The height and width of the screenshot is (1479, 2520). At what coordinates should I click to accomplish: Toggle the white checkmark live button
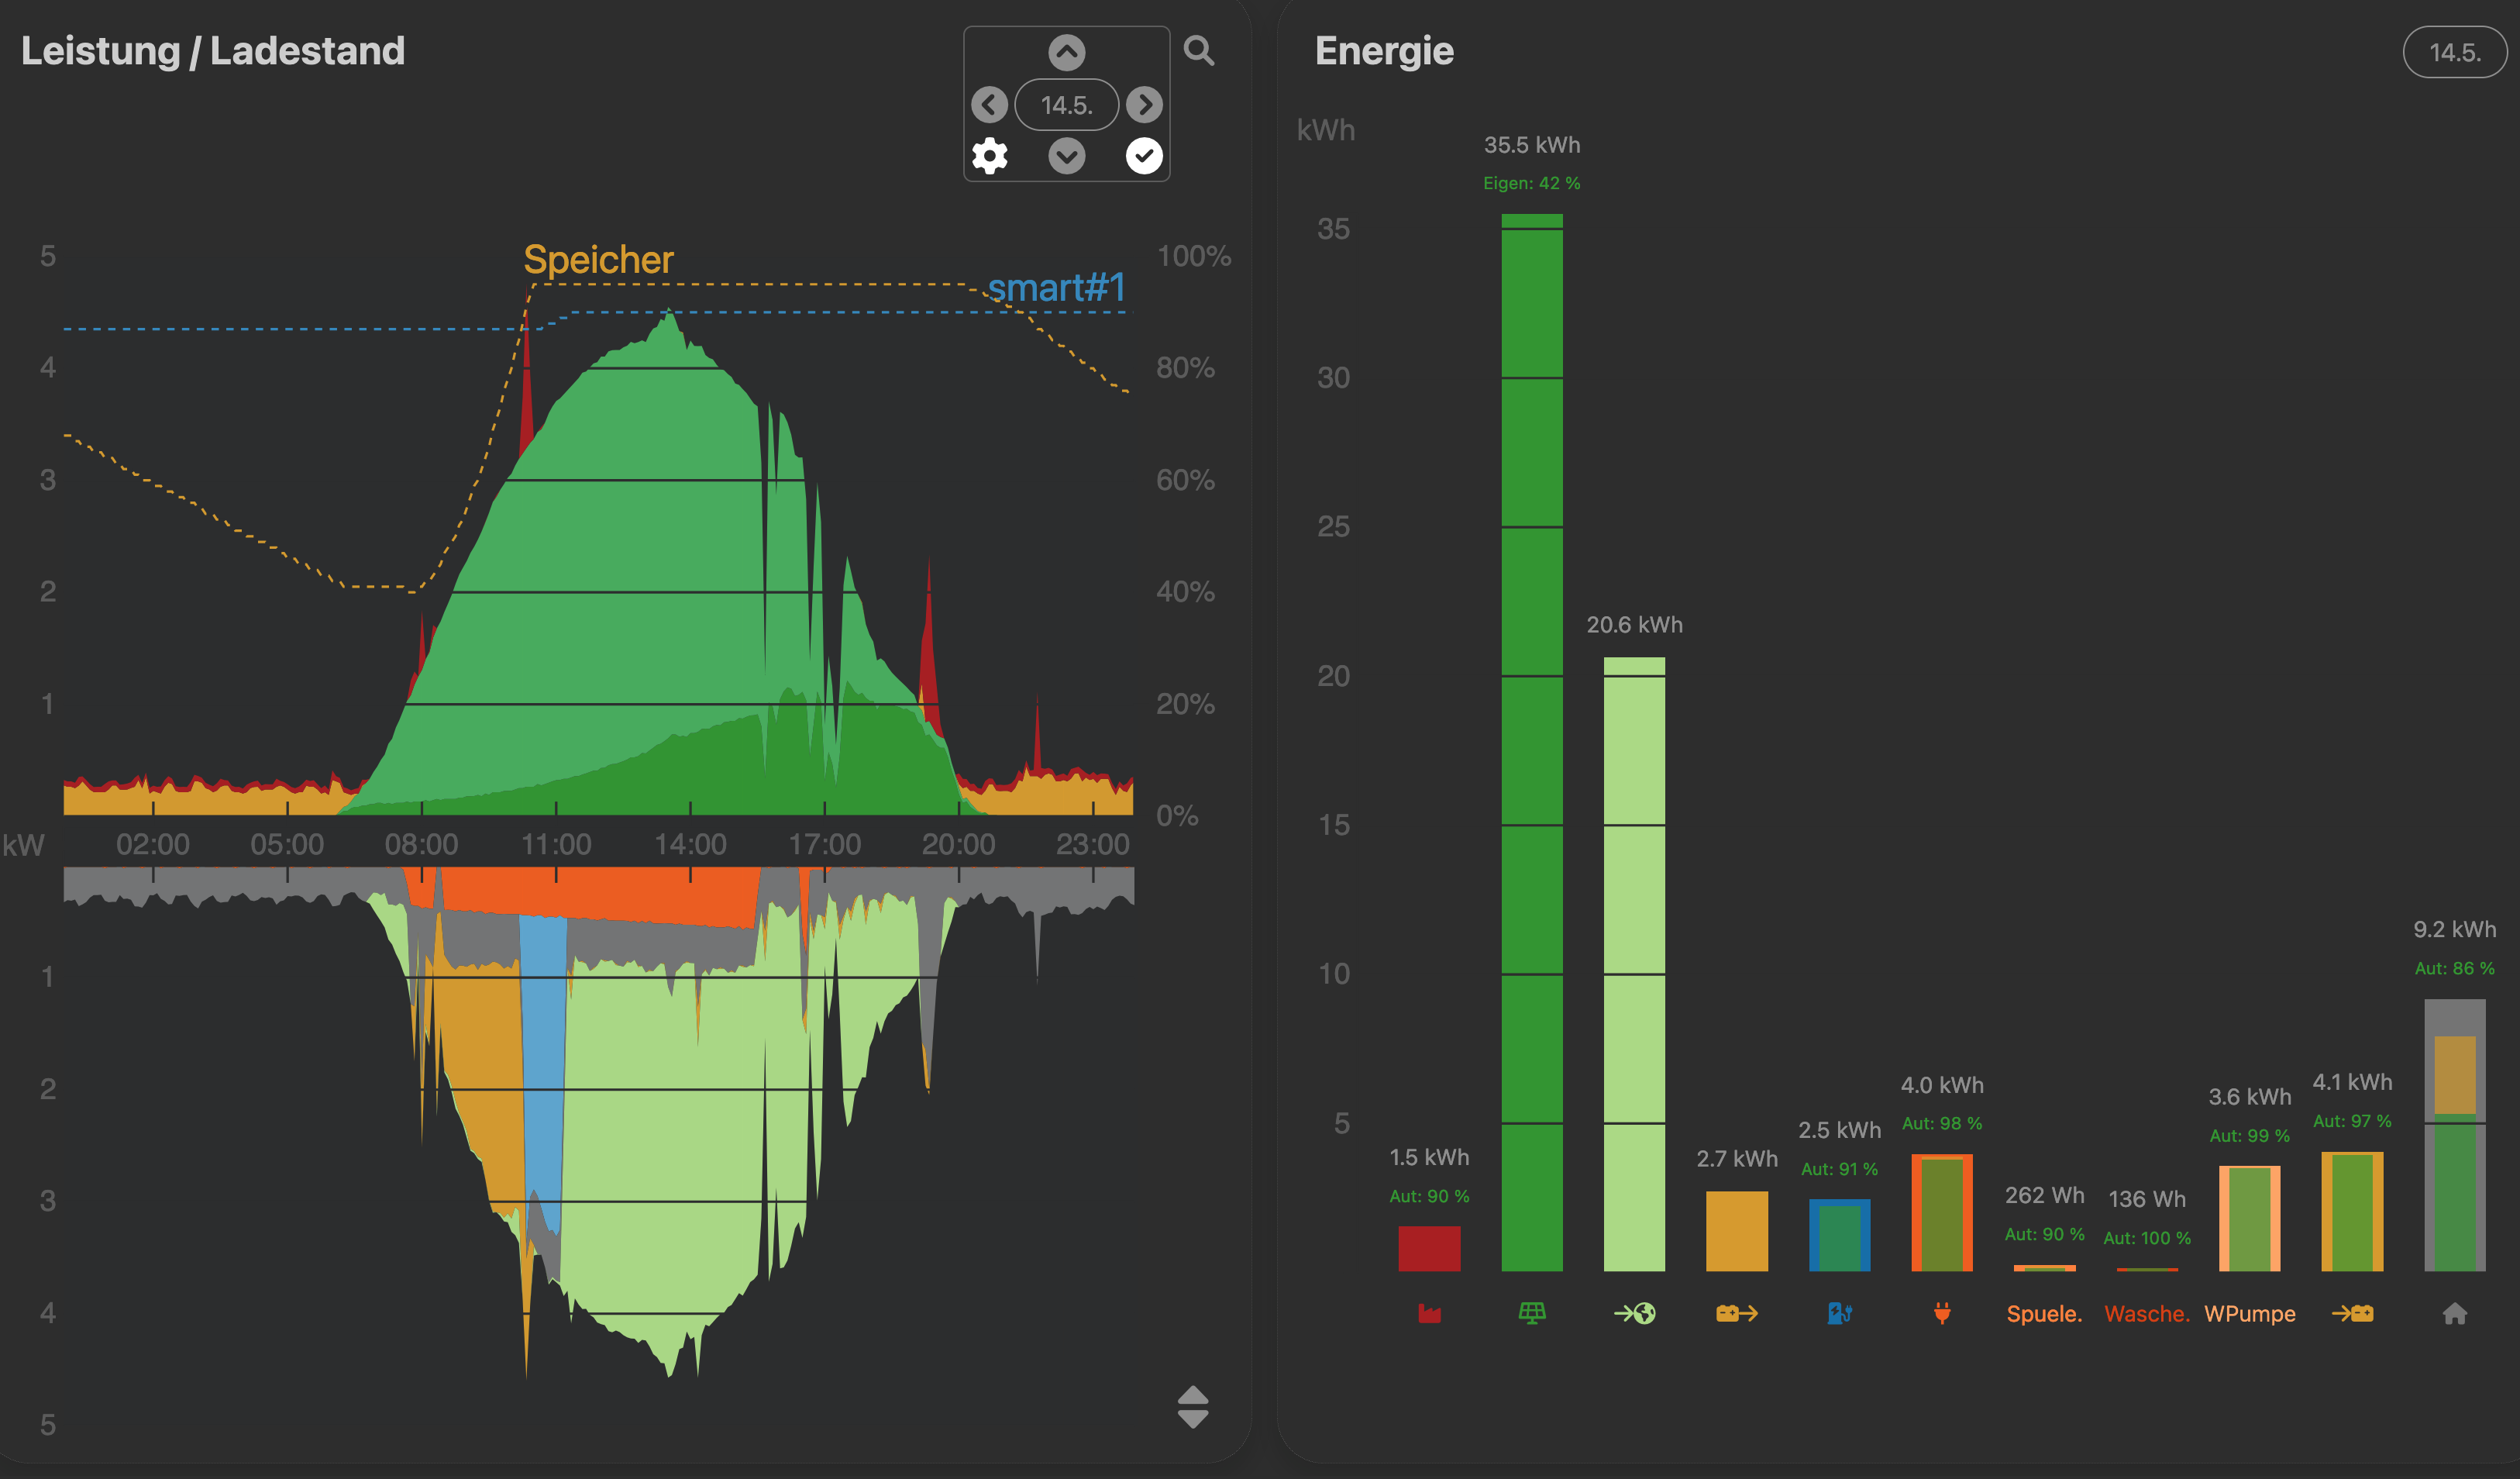point(1144,156)
